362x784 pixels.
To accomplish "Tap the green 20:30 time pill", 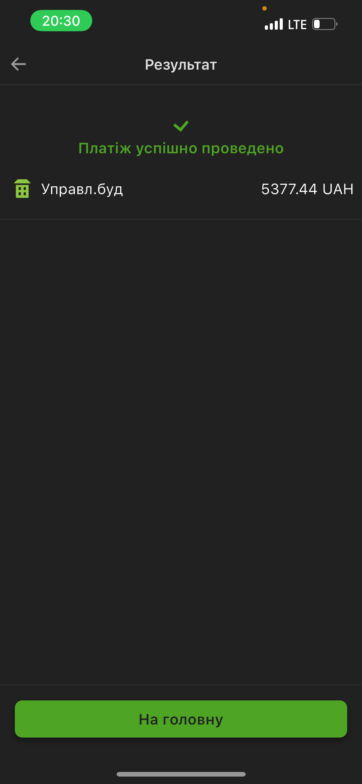I will [x=61, y=21].
